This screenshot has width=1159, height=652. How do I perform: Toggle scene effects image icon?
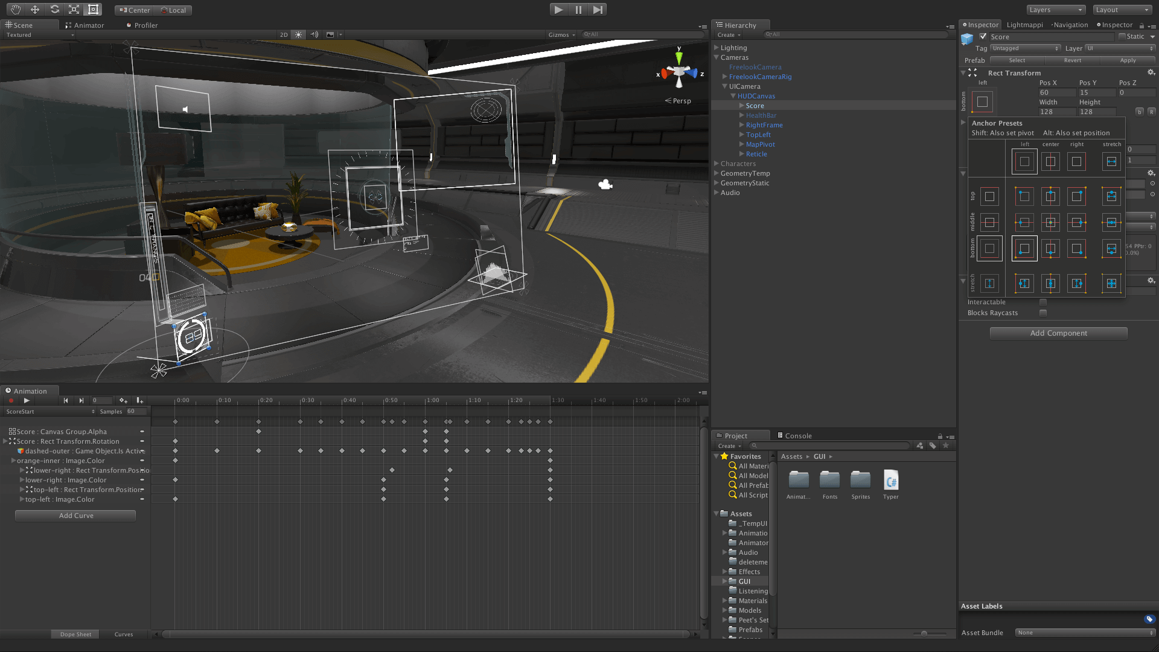click(x=330, y=35)
